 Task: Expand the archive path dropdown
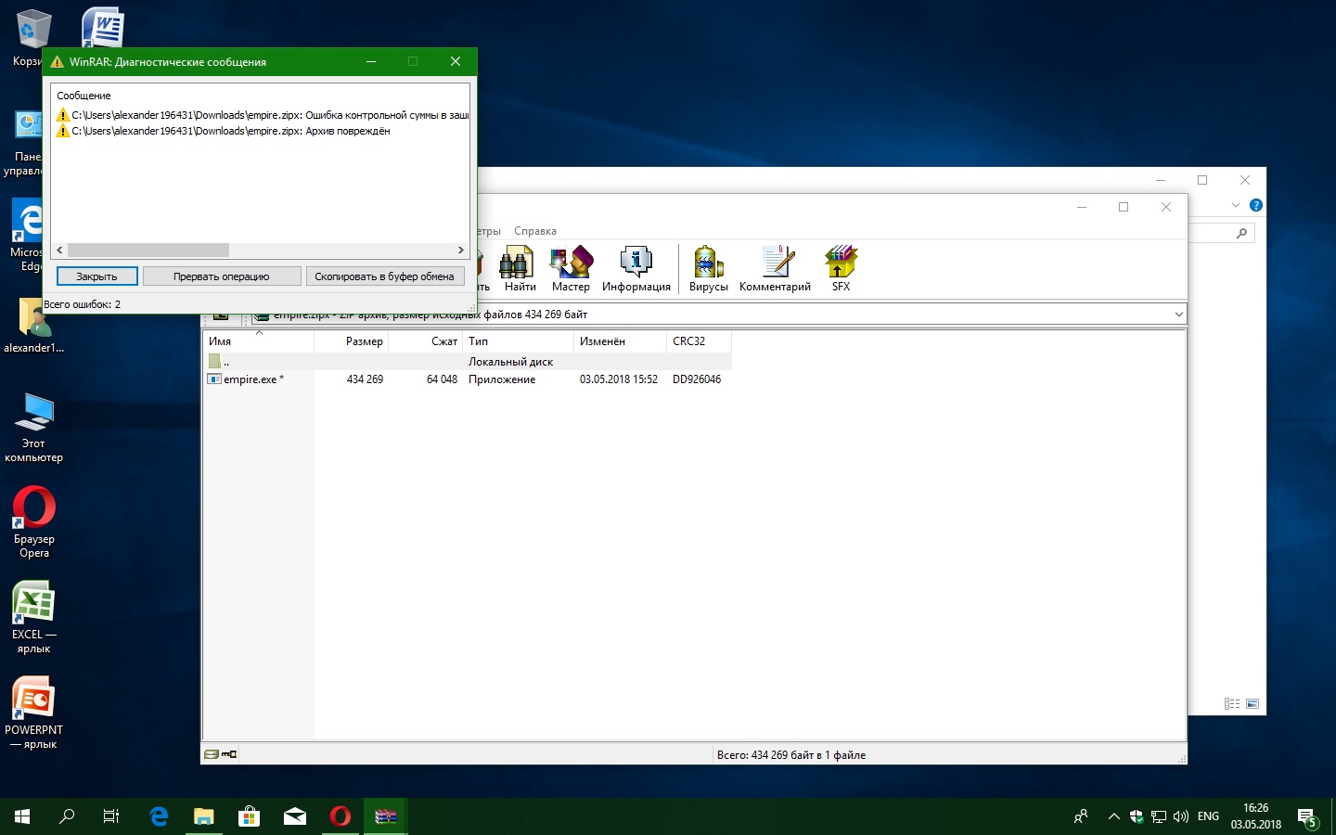(1178, 315)
